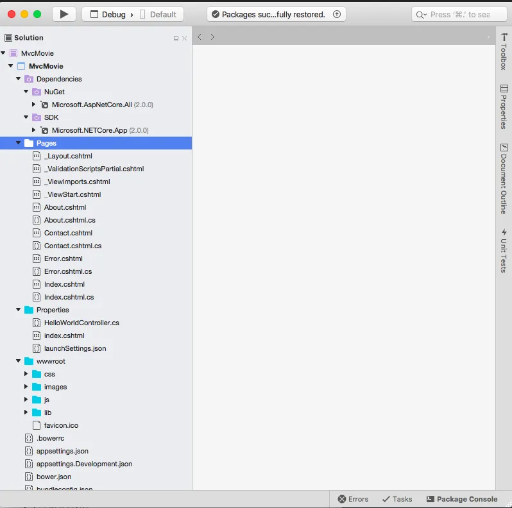Select _ViewImports.cshtml file icon
Screen dimensions: 512x508
37,182
